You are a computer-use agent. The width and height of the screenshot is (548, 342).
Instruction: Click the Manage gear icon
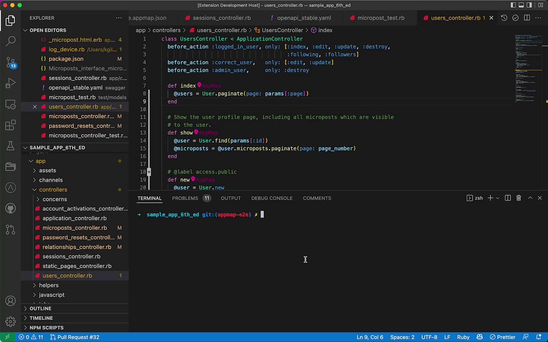11,321
